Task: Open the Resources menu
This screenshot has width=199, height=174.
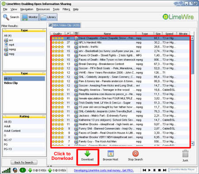Action: (43, 9)
